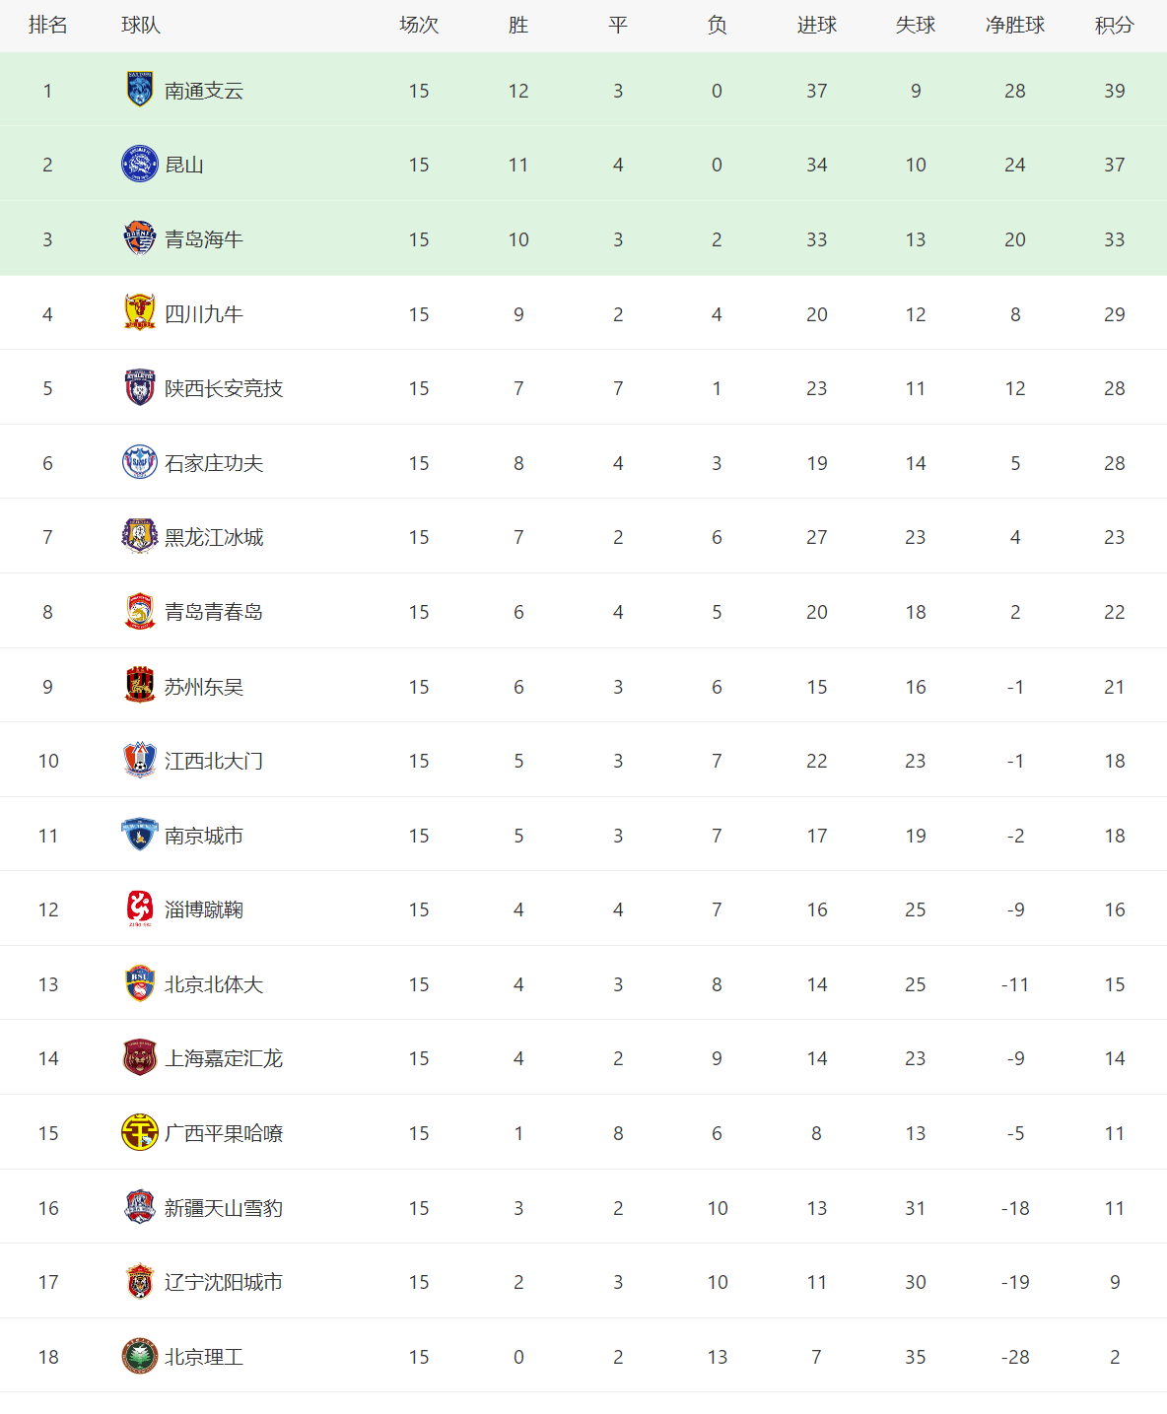Select the 四川九牛 bull logo
The height and width of the screenshot is (1414, 1167).
point(140,313)
